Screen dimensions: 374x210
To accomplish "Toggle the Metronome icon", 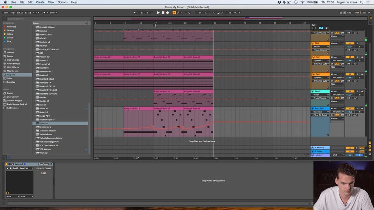I will click(x=43, y=12).
